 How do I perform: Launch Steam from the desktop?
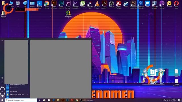126,4
